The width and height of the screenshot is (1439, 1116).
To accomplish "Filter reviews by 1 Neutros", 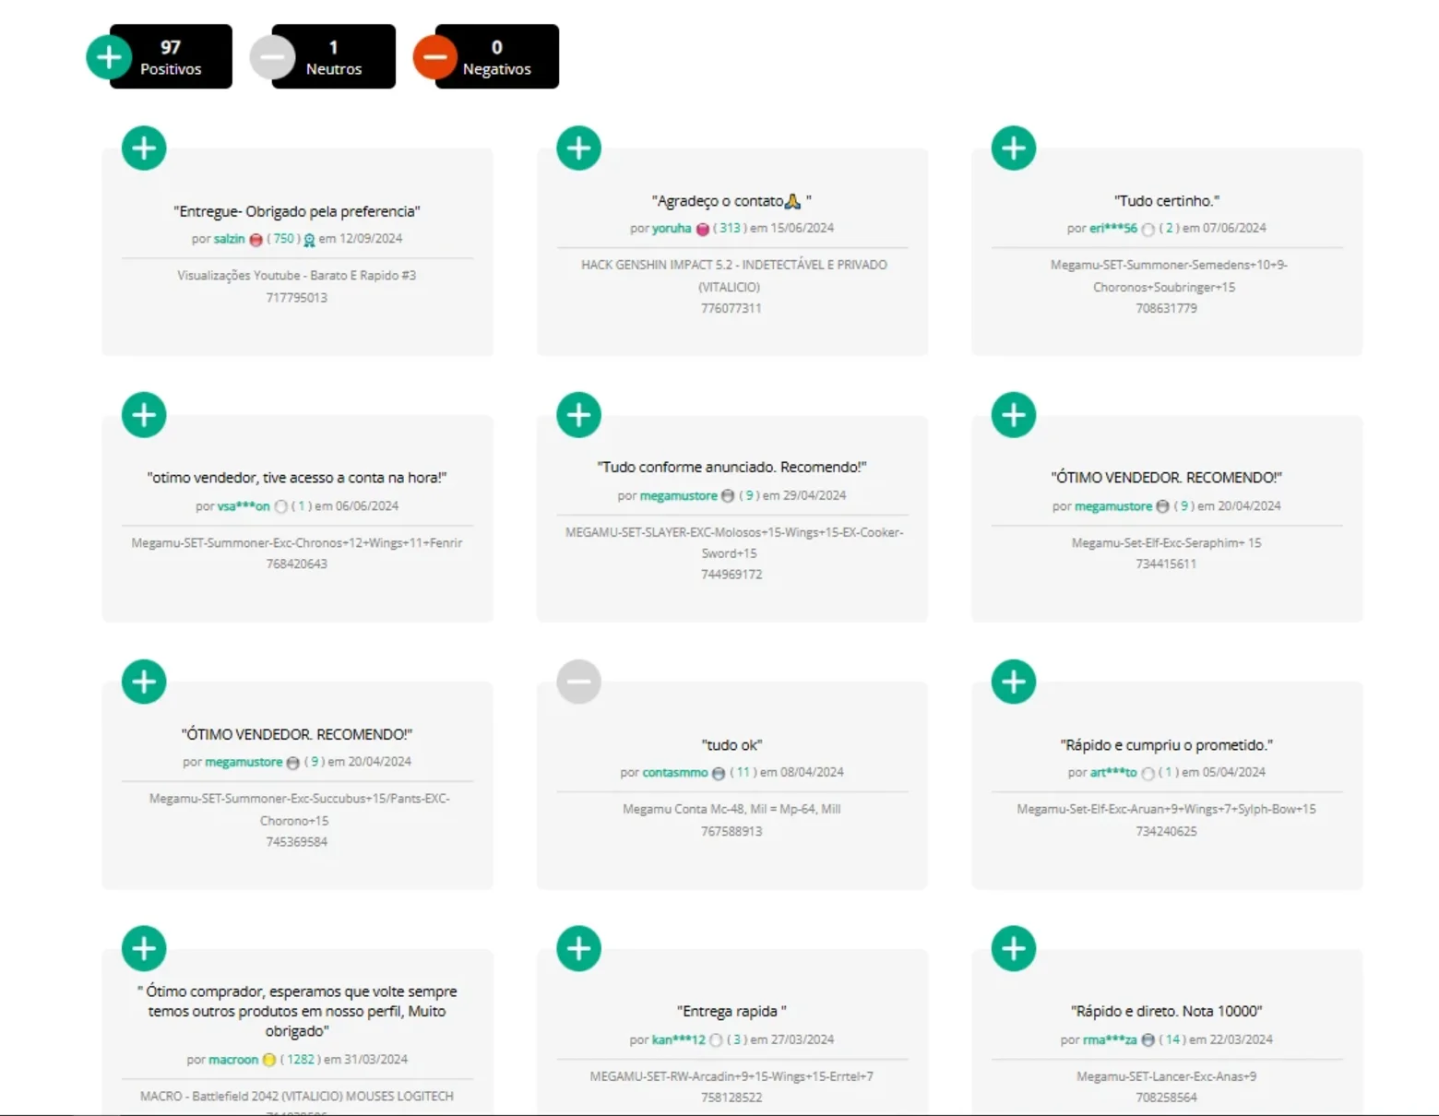I will click(x=323, y=56).
